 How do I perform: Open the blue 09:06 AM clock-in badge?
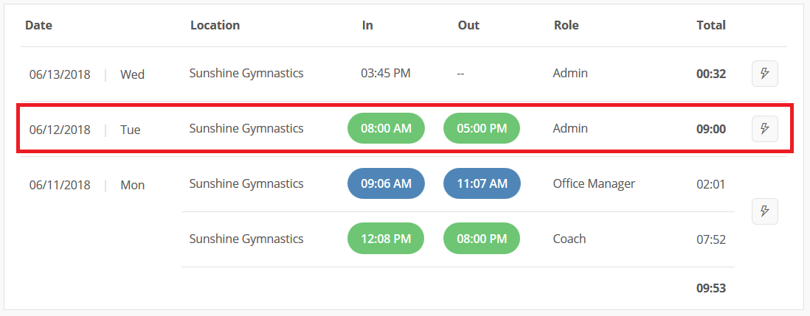[x=386, y=183]
